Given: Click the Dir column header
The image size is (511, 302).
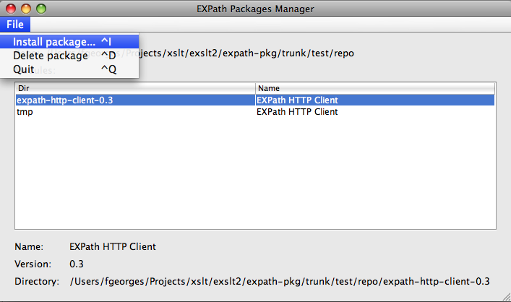Looking at the screenshot, I should pos(135,88).
